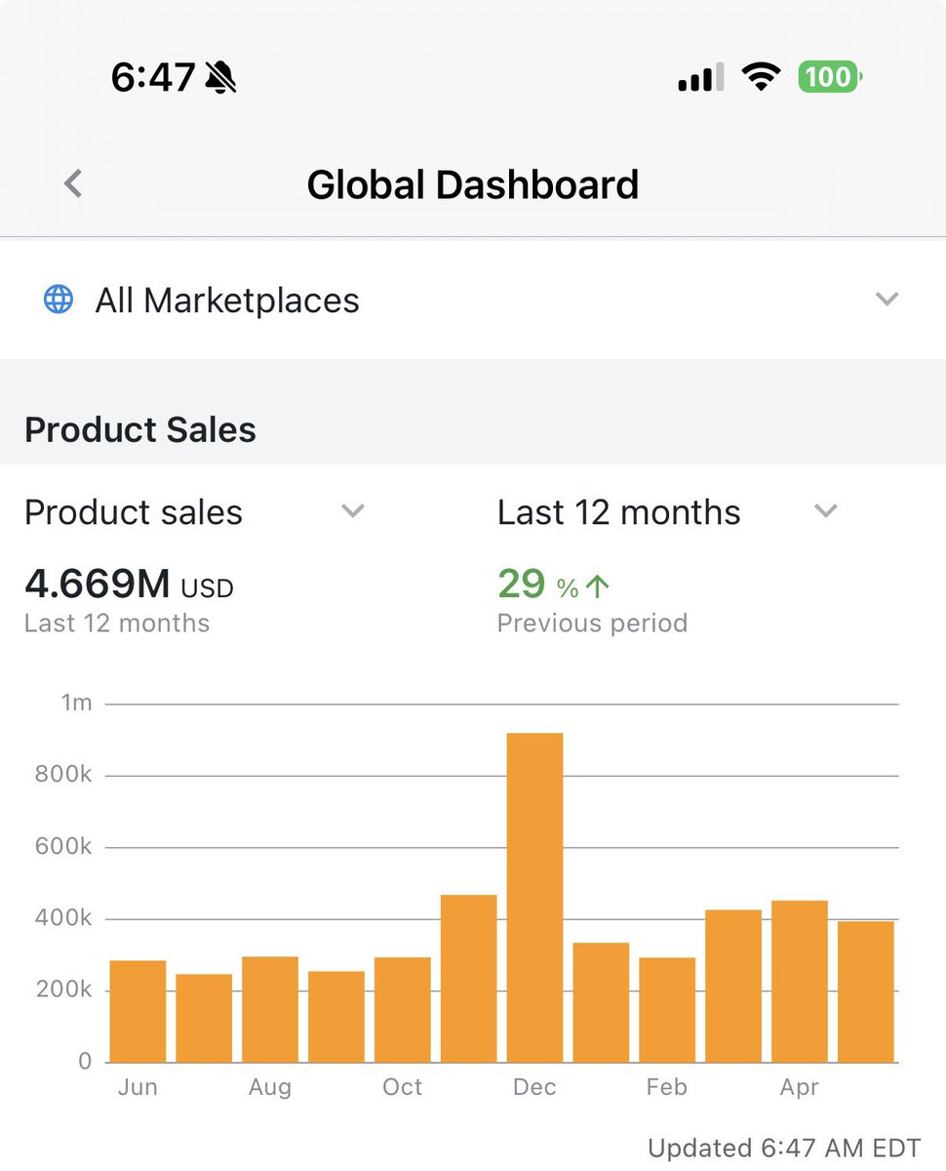Select the All Marketplaces label

tap(227, 300)
